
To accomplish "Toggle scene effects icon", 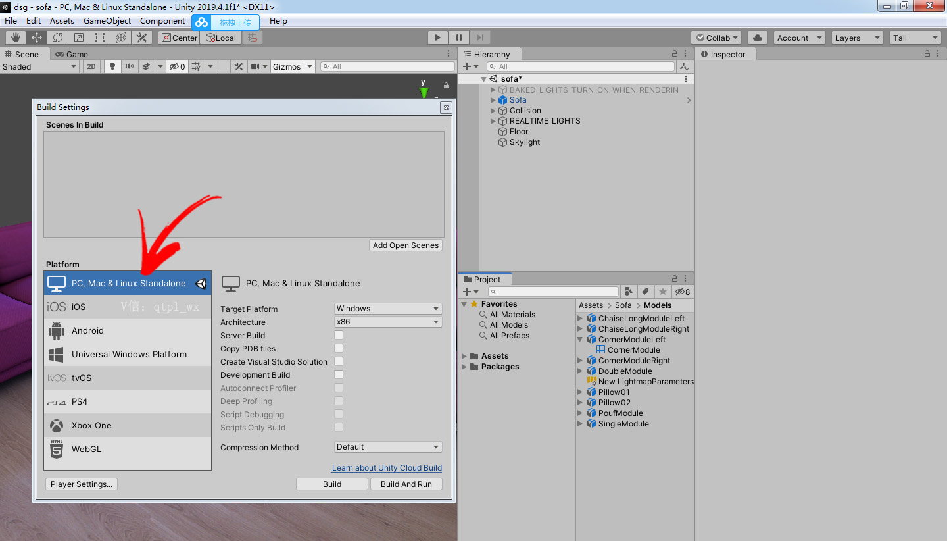I will pyautogui.click(x=146, y=66).
